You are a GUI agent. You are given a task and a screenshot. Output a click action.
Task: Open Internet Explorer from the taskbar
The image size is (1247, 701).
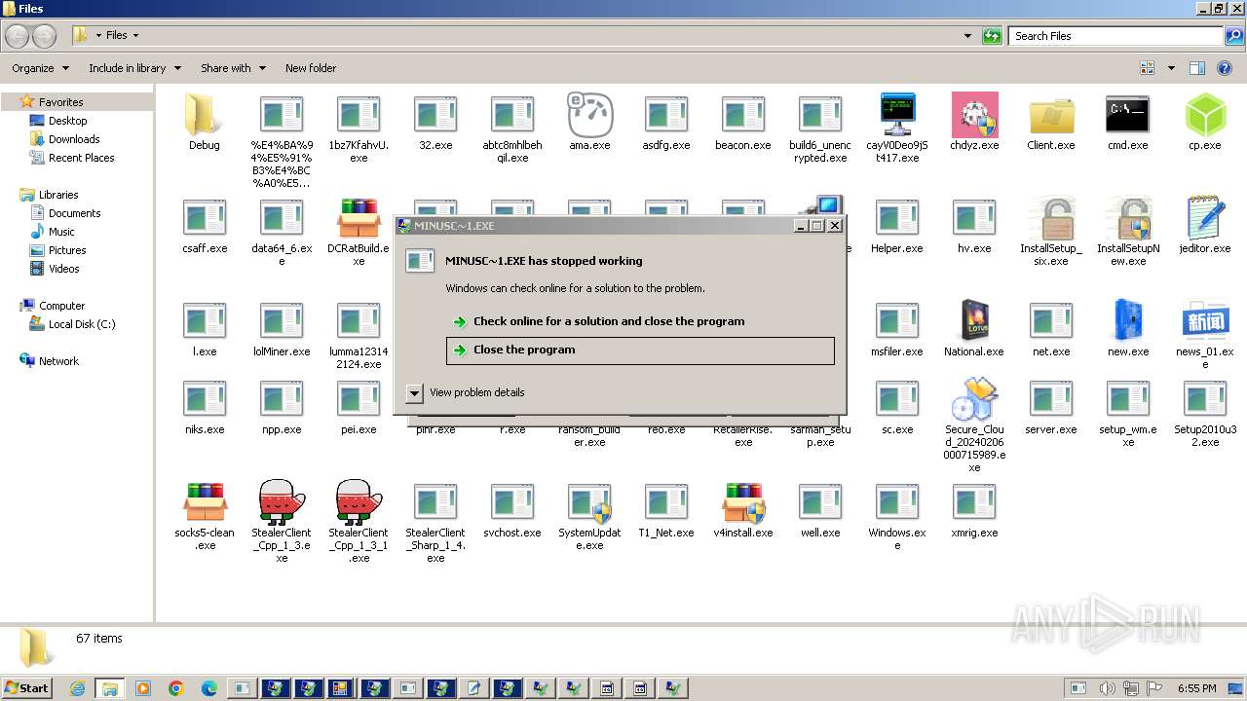point(78,688)
